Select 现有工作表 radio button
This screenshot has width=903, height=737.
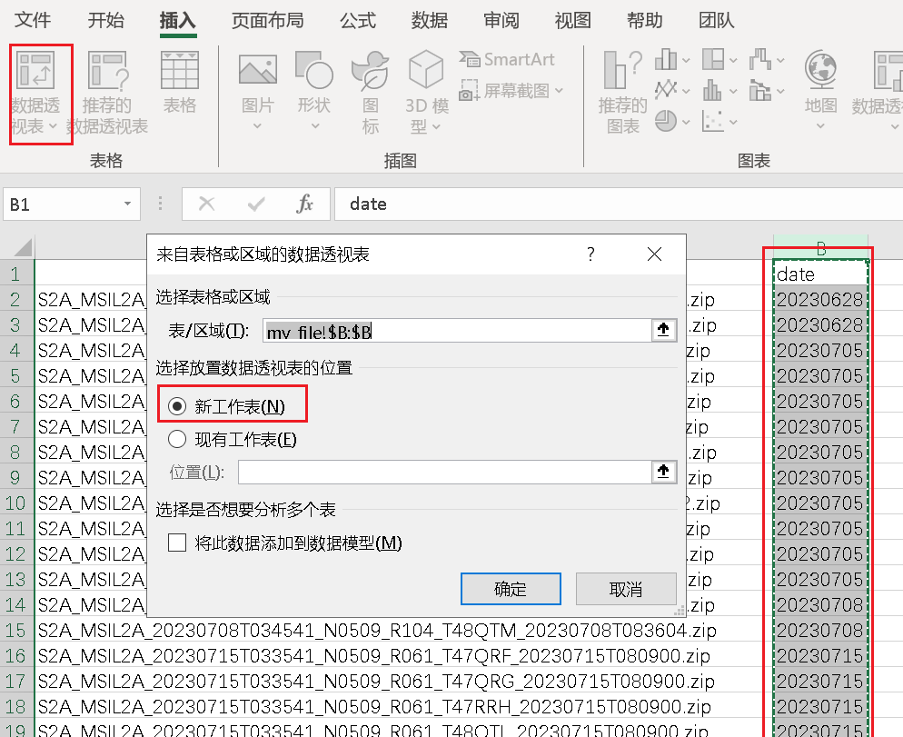[x=177, y=440]
